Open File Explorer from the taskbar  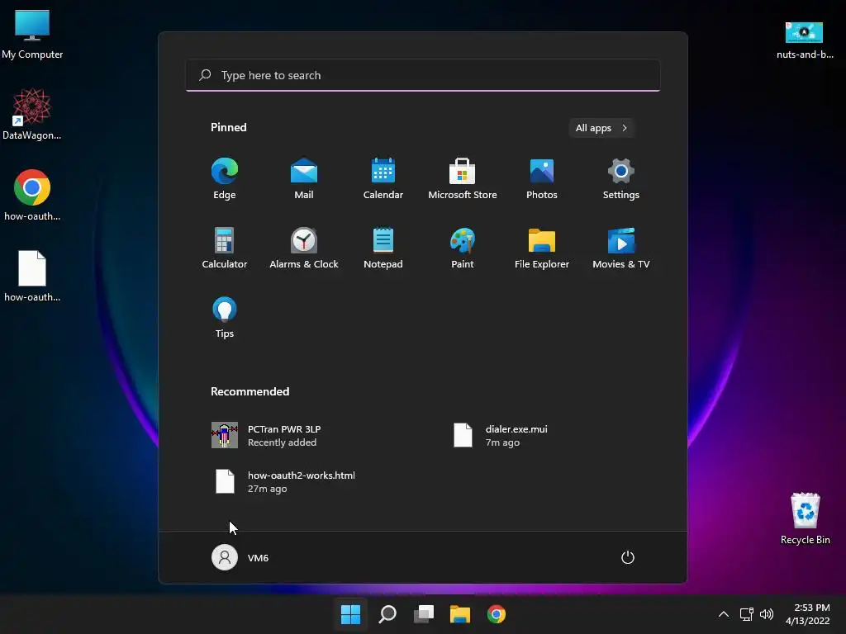tap(460, 614)
